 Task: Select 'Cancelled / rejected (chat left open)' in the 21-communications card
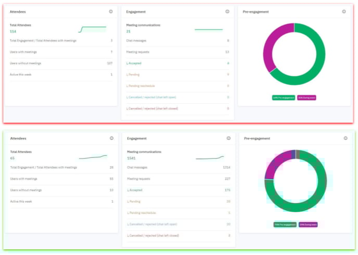point(177,97)
